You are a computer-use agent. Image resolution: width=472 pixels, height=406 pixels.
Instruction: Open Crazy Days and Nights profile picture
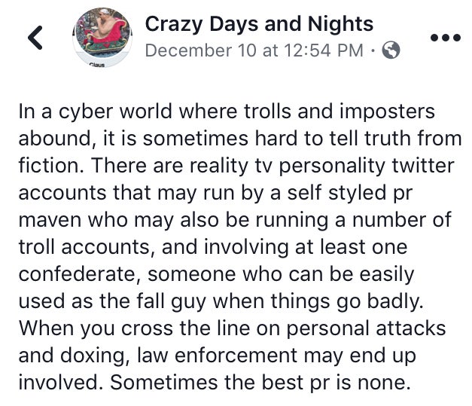point(102,37)
